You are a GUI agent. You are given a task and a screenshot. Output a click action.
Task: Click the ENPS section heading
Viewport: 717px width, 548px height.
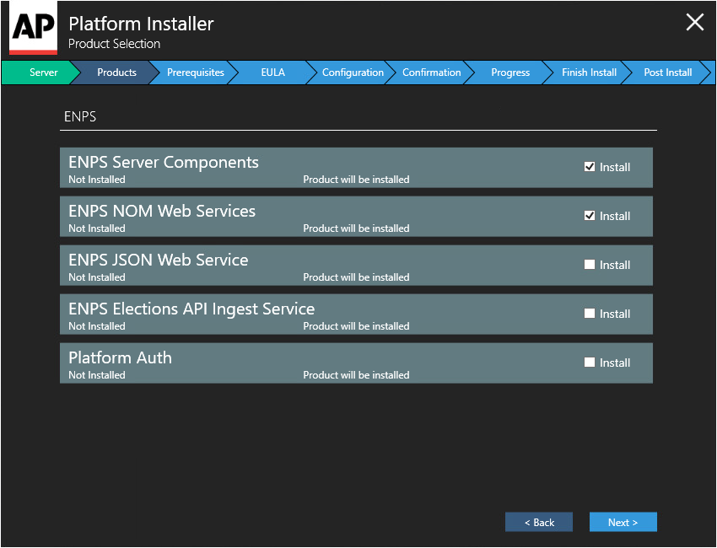(80, 116)
